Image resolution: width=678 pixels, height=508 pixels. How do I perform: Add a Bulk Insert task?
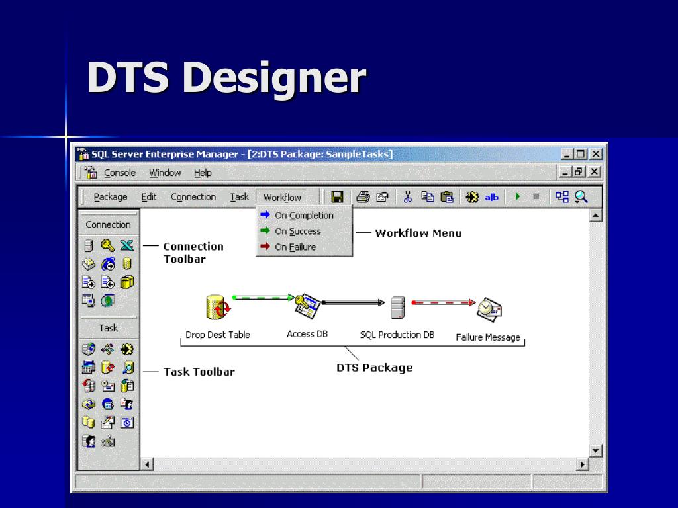127,386
